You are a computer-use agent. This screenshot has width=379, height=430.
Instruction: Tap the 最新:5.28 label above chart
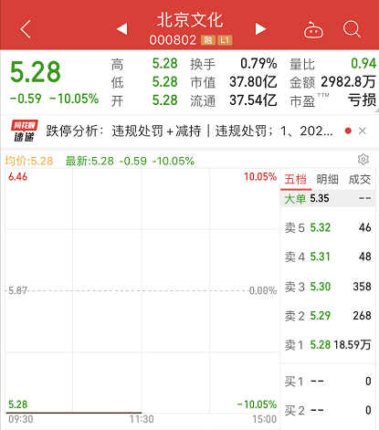[89, 161]
